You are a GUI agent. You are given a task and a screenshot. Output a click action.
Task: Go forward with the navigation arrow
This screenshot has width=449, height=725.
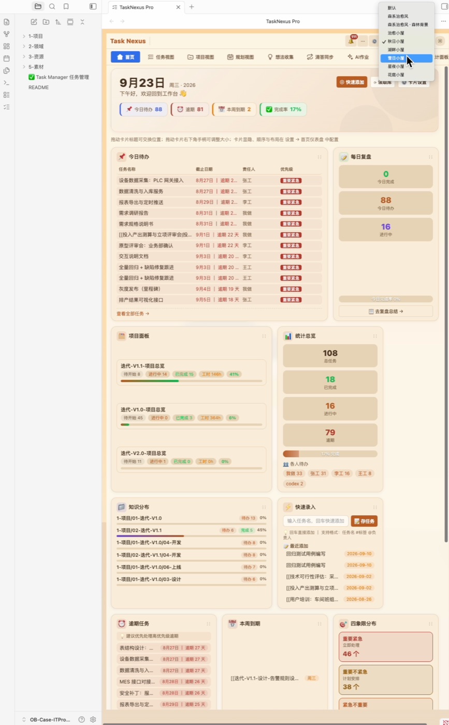tap(122, 21)
